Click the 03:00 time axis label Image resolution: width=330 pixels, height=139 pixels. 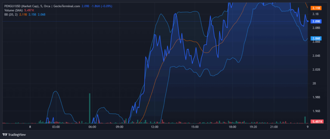pos(56,127)
